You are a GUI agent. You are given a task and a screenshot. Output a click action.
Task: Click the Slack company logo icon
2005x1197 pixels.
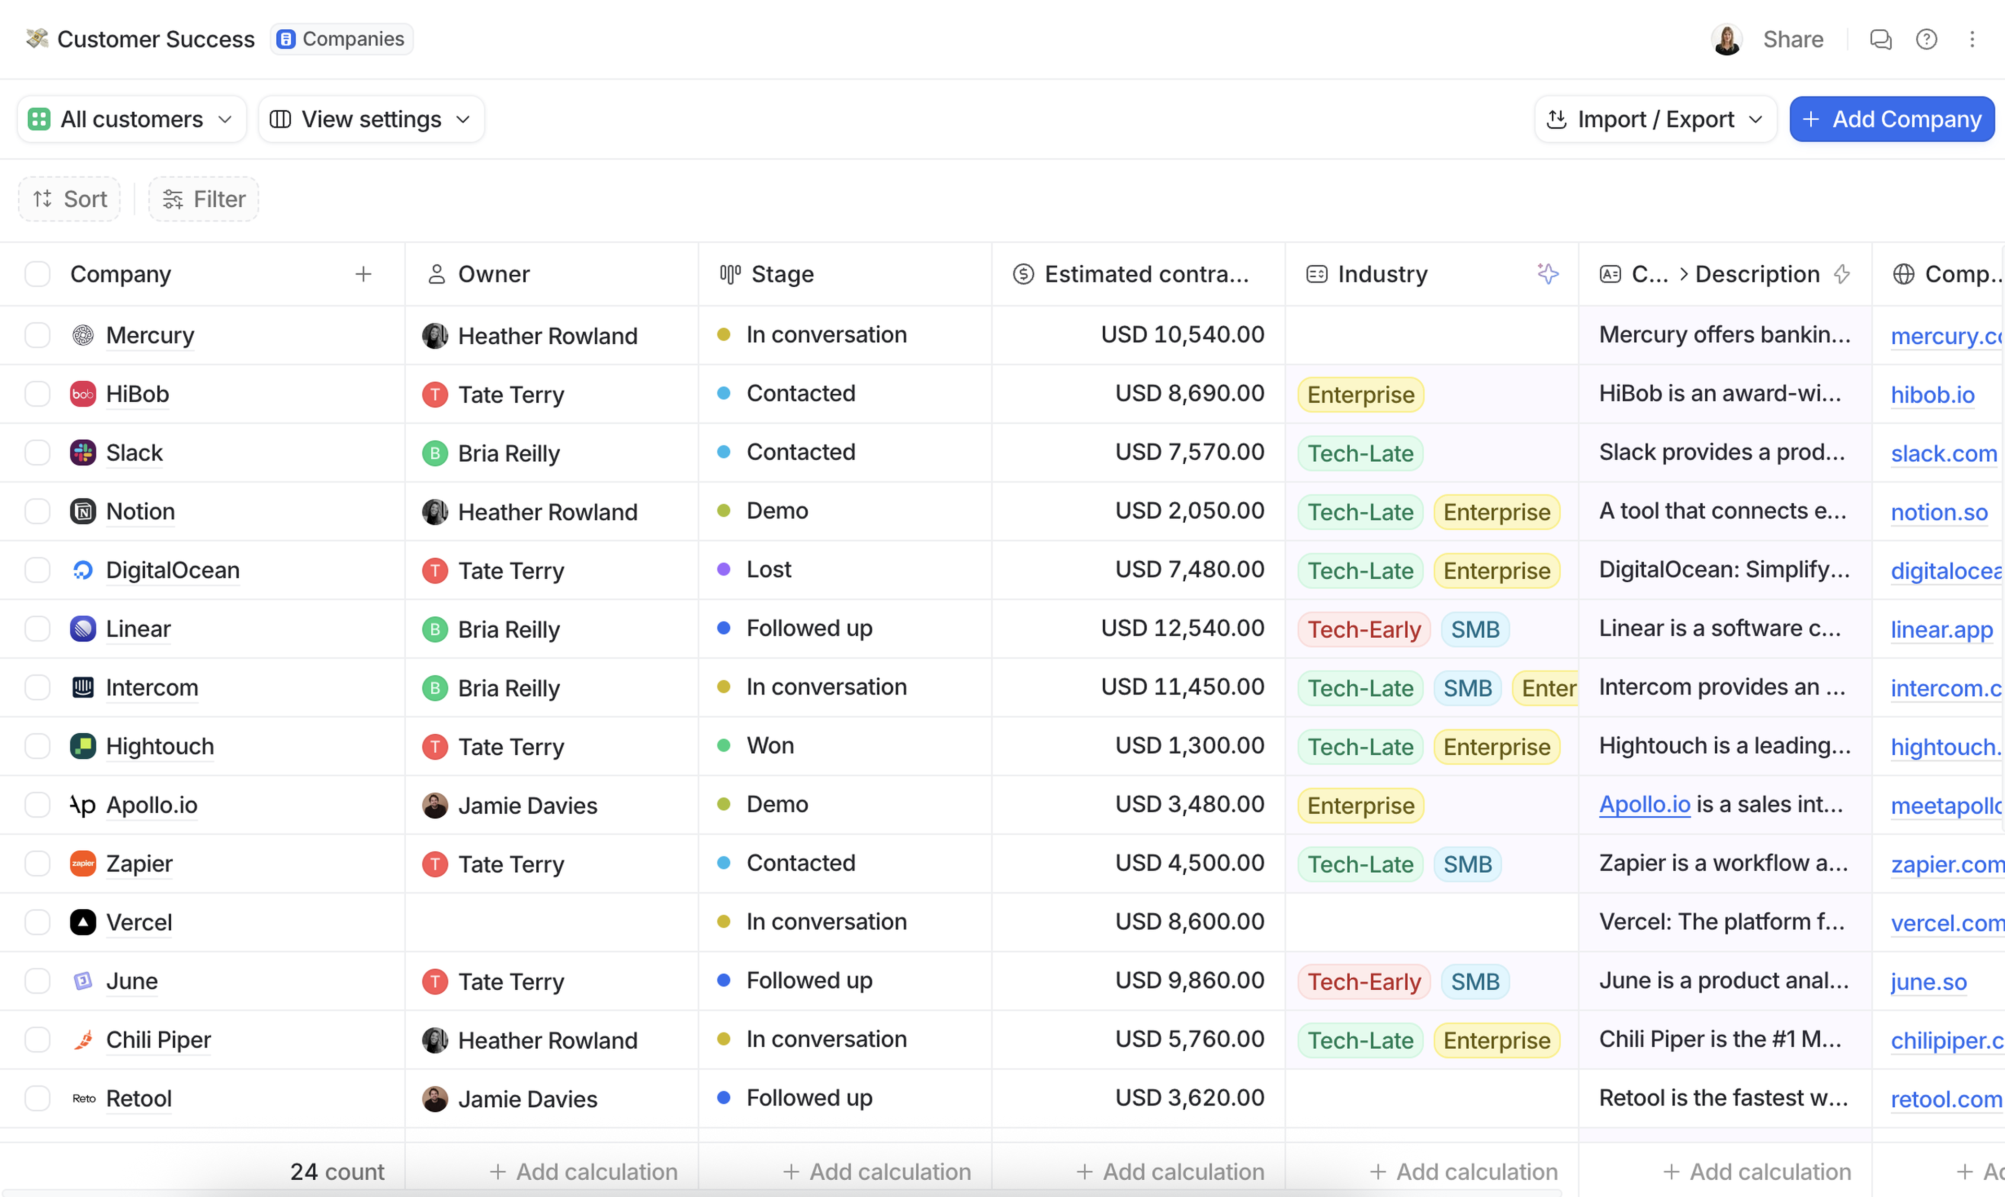pos(82,452)
